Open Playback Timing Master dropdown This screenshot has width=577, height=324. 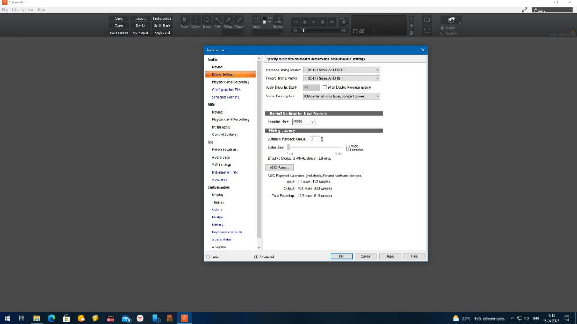point(341,70)
